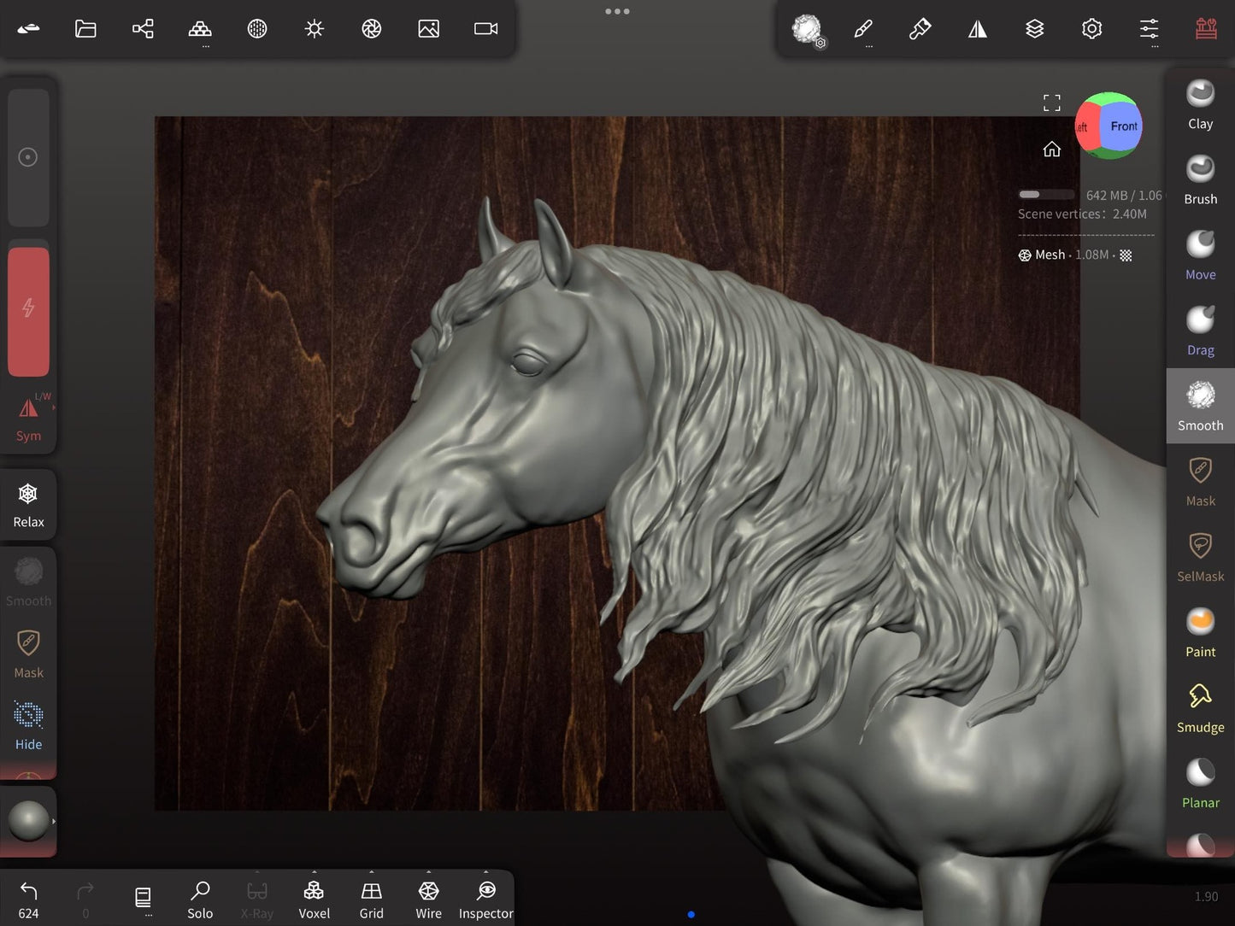Select the Clay brush tool
This screenshot has height=926, width=1235.
[x=1200, y=103]
